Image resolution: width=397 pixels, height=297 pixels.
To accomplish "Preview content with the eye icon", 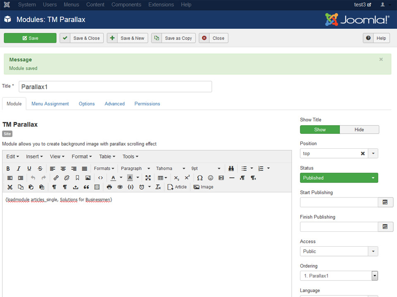I will pos(120,187).
